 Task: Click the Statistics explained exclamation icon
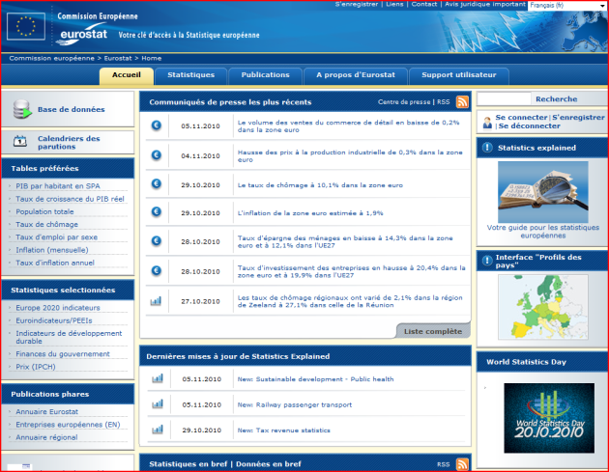tap(486, 148)
